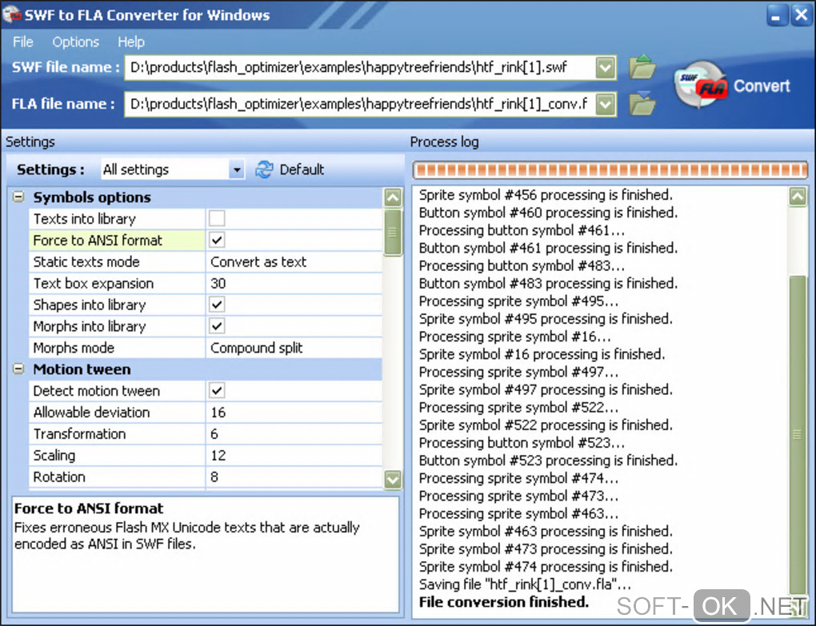Image resolution: width=816 pixels, height=626 pixels.
Task: Uncheck Detect motion tween
Action: point(217,390)
